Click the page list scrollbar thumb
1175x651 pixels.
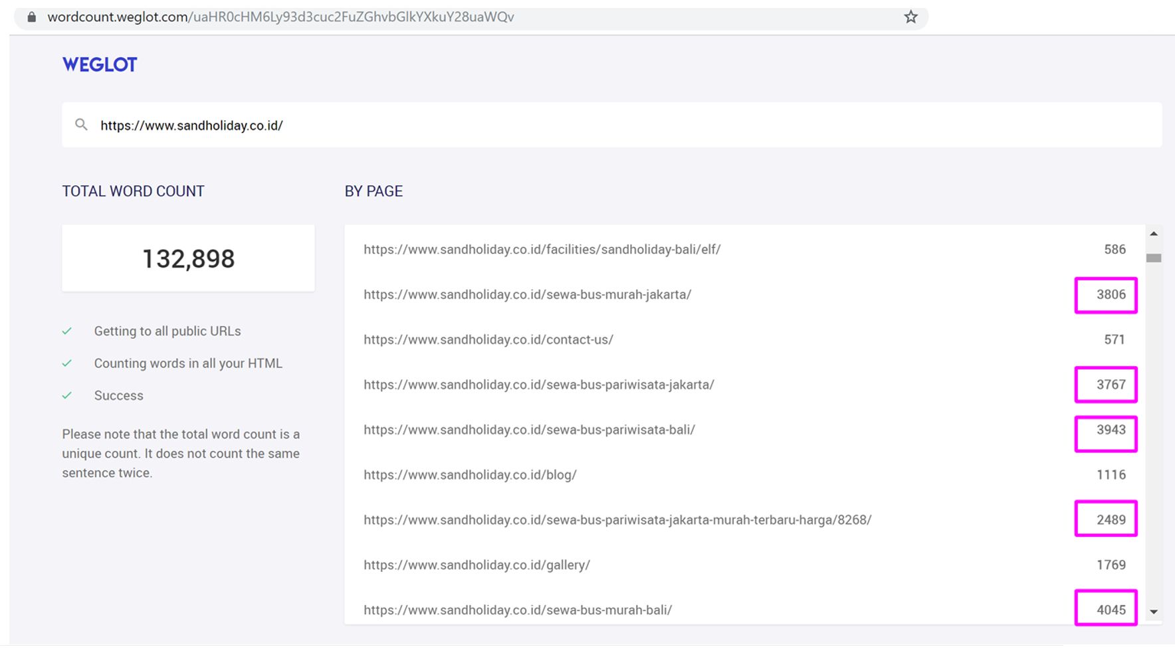tap(1154, 258)
